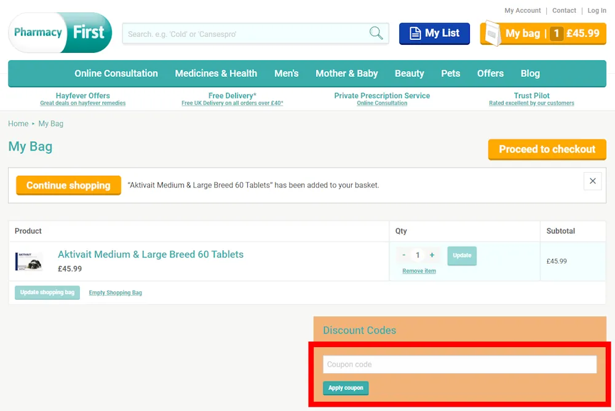Click Rated excellent by our customers link
The width and height of the screenshot is (615, 411).
tap(531, 103)
